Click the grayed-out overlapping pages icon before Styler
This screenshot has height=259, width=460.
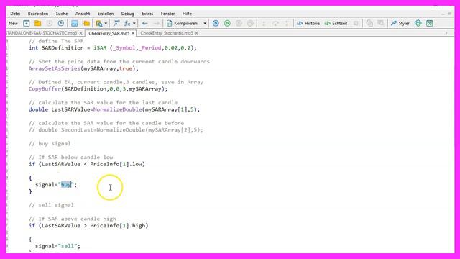click(369, 23)
